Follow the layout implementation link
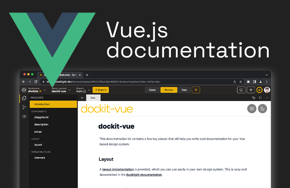 tap(118, 169)
